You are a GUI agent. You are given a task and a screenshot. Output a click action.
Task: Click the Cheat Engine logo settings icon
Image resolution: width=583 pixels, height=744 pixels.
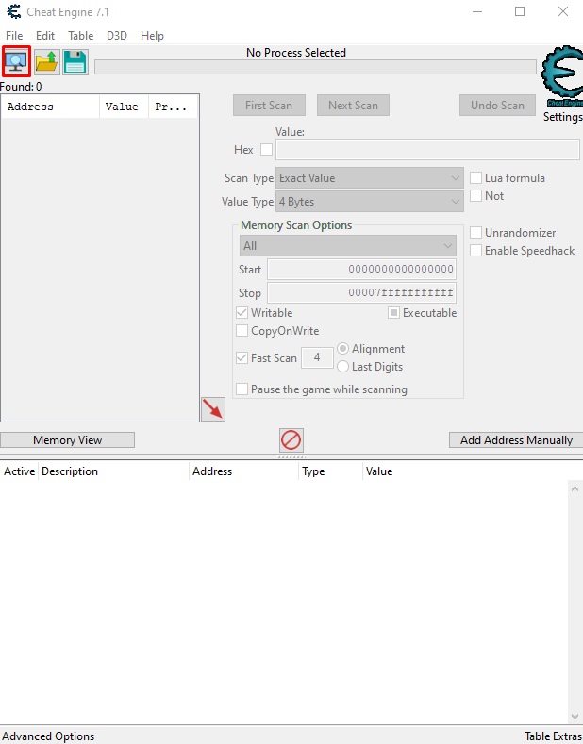click(562, 80)
